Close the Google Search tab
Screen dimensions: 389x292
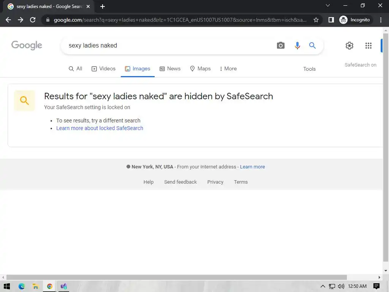pos(88,6)
